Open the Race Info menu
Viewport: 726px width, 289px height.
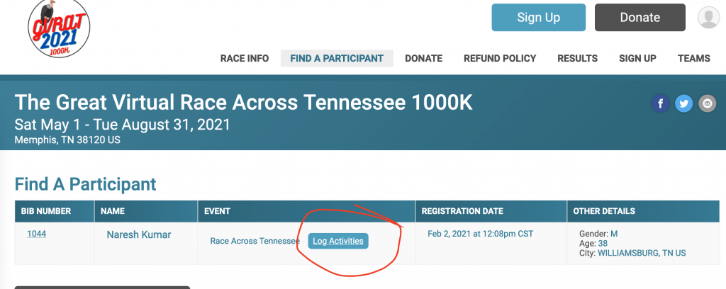(245, 58)
